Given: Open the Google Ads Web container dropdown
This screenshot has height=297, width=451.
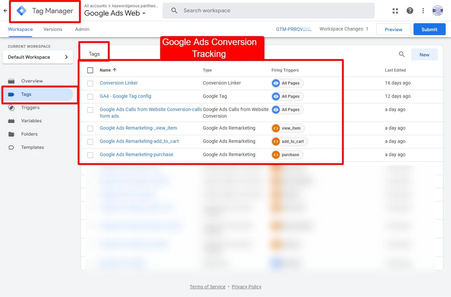Looking at the screenshot, I should tap(115, 14).
